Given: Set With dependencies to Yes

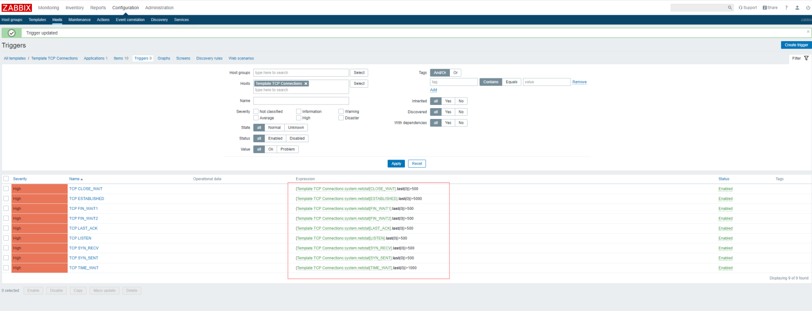Looking at the screenshot, I should [448, 123].
